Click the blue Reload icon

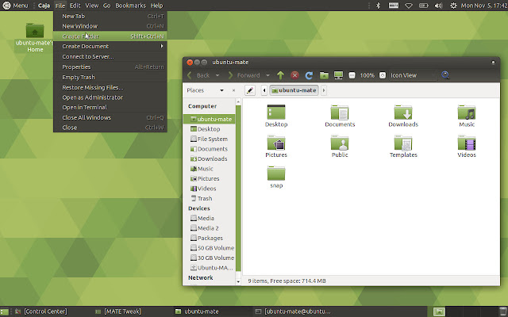click(x=309, y=75)
